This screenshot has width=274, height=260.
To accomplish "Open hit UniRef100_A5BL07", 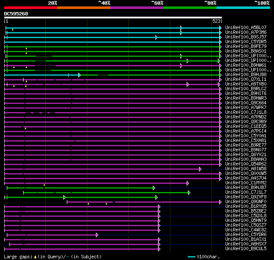I will tap(246, 27).
